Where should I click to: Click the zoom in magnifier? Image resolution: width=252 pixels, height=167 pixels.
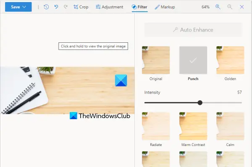click(x=218, y=7)
